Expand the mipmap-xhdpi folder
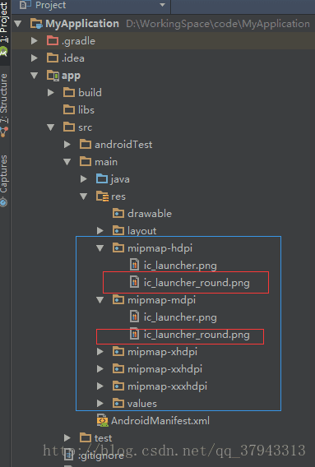Screen dimensions: 315x467 point(100,352)
